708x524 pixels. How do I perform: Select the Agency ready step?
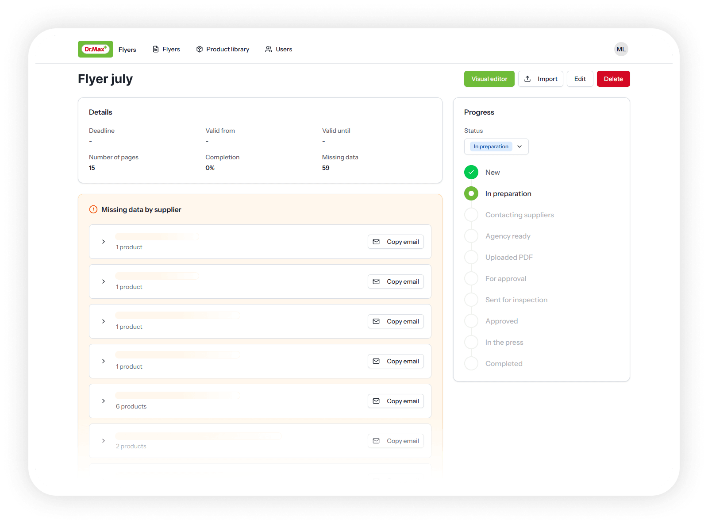click(x=497, y=236)
